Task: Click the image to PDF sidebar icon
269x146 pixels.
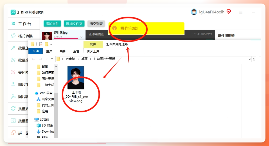Action: [13, 96]
